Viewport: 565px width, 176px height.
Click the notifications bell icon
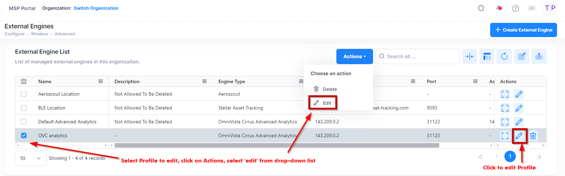498,8
